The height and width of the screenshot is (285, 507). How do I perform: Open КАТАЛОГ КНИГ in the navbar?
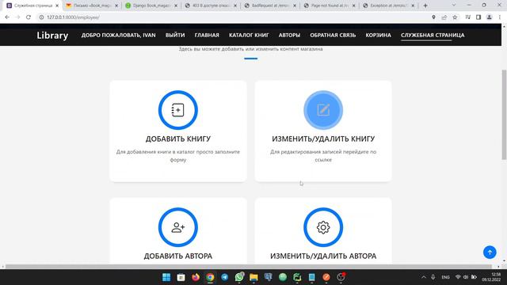point(249,35)
